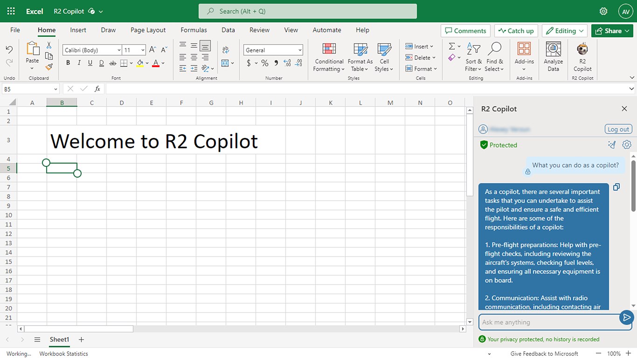Decrease font size with the smaller A
Viewport: 637px width, 358px height.
click(164, 50)
